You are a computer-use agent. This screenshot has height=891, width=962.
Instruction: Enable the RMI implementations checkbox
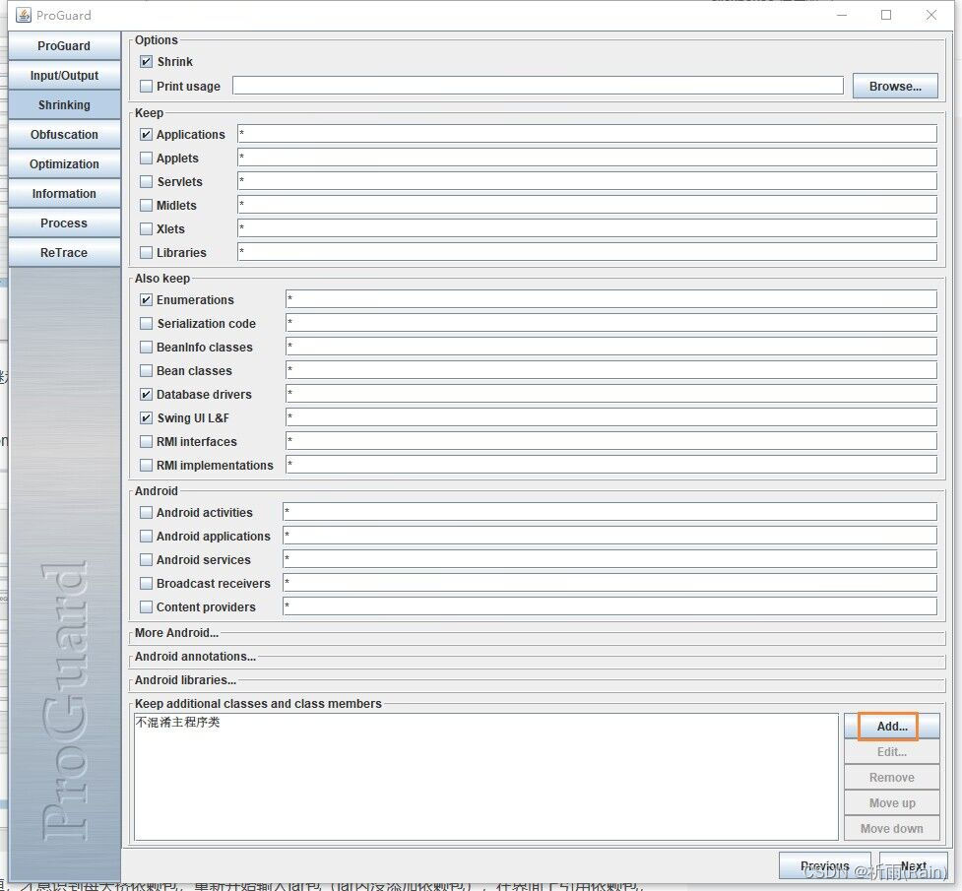(146, 465)
